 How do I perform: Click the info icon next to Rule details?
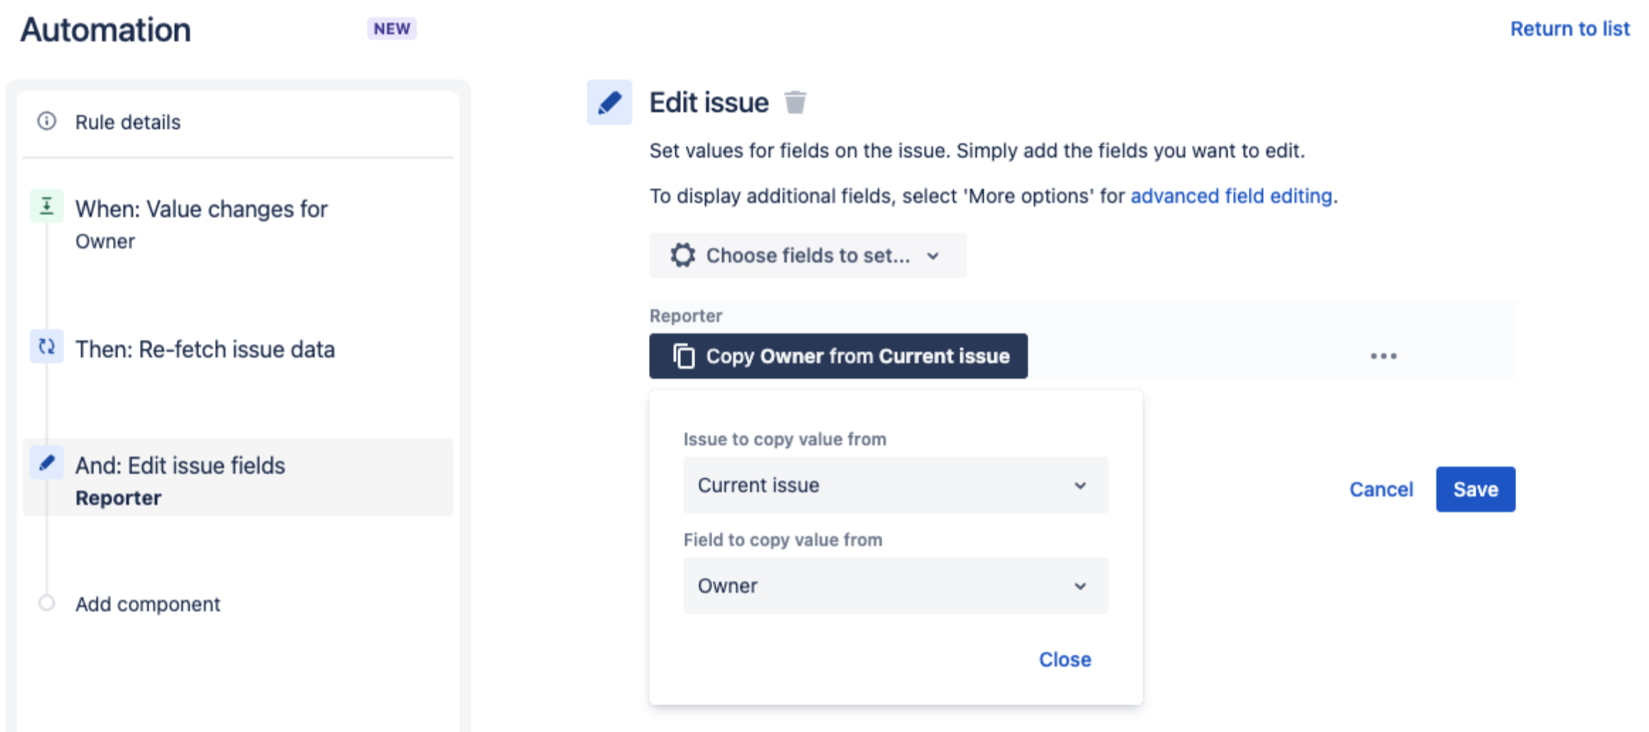tap(47, 122)
